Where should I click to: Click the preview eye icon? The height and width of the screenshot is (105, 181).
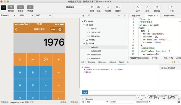point(99,7)
